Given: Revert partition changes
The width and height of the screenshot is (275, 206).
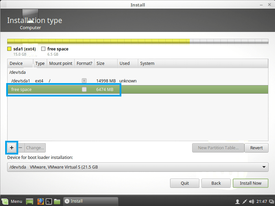Looking at the screenshot, I should coord(256,148).
